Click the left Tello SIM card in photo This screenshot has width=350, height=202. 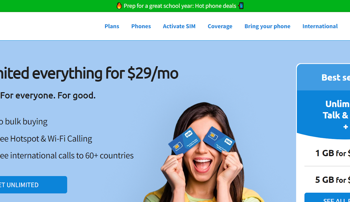pos(184,141)
